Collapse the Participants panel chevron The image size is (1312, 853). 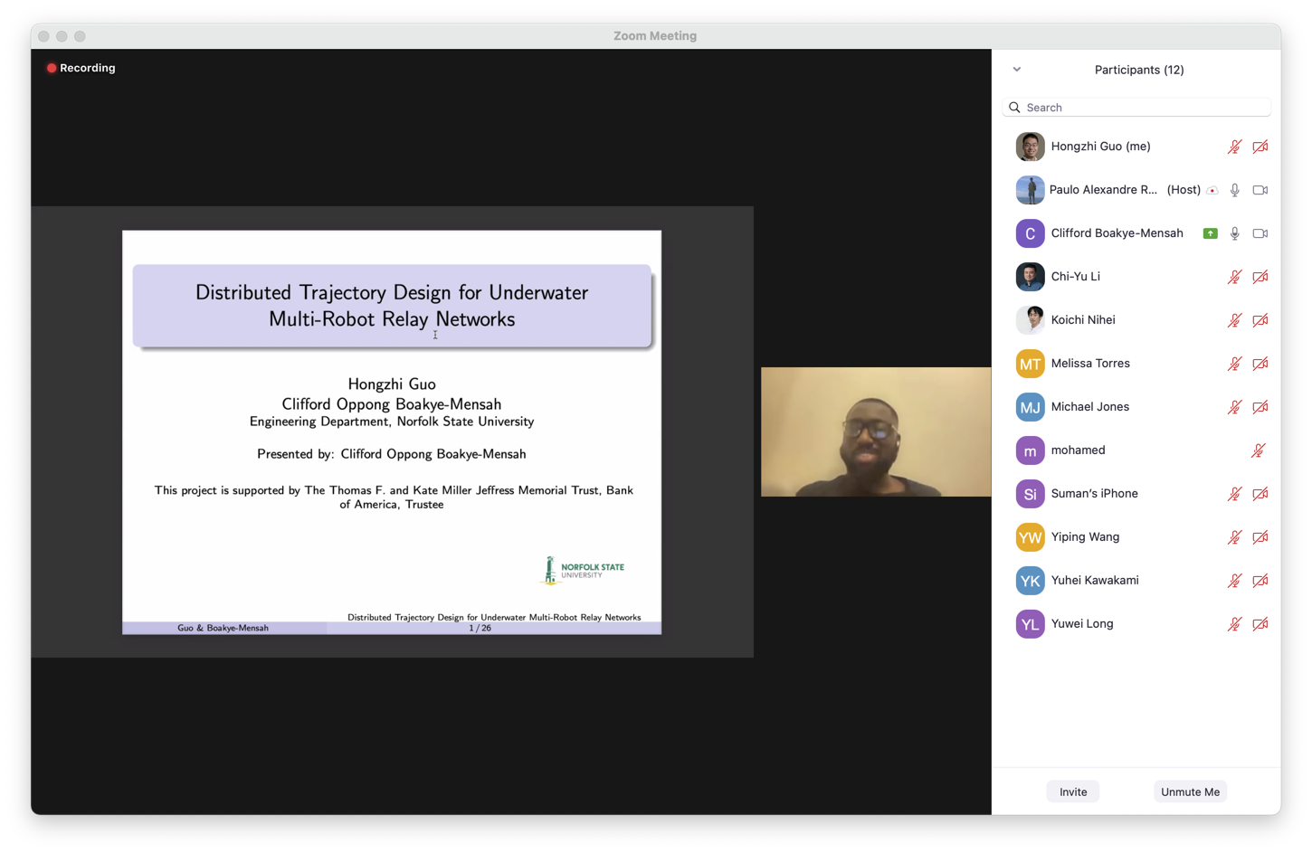tap(1017, 70)
